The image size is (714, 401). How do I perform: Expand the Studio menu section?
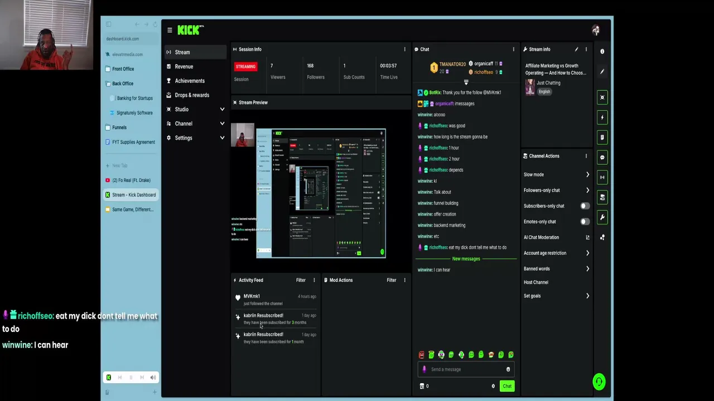[x=222, y=109]
